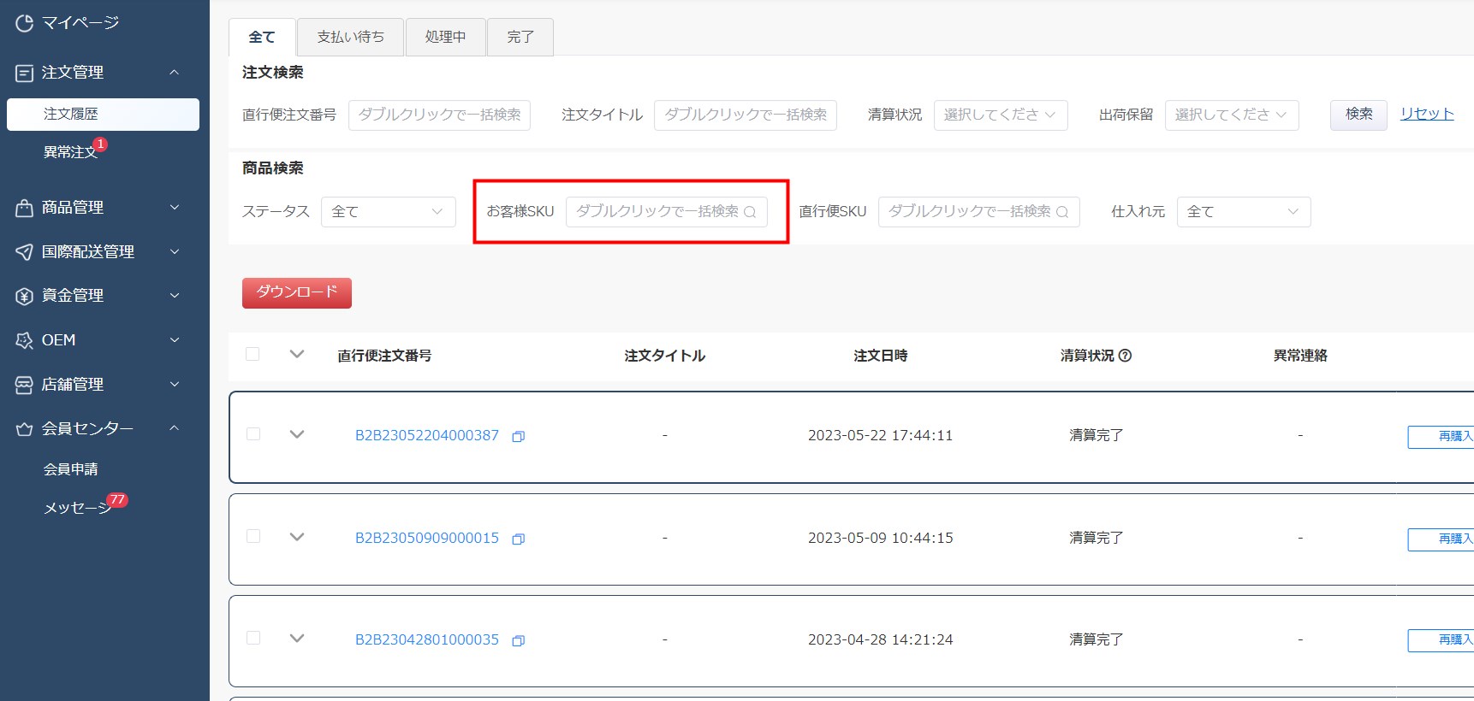The height and width of the screenshot is (701, 1474).
Task: Click the red 1 badge on 異常注文
Action: [100, 144]
